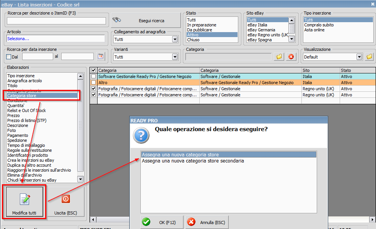The height and width of the screenshot is (229, 376).
Task: Select In preparazione in Stato list
Action: [x=212, y=25]
